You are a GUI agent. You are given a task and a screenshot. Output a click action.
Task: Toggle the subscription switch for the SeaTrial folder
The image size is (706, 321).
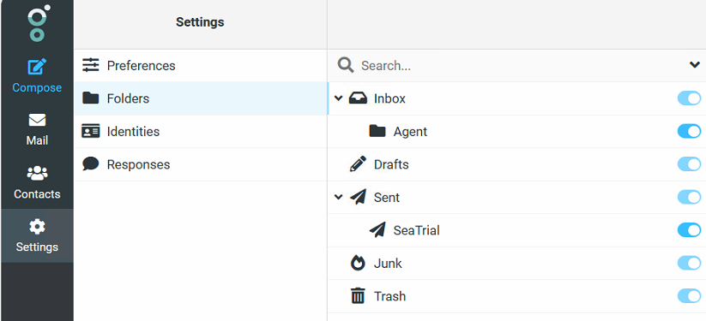click(x=689, y=230)
